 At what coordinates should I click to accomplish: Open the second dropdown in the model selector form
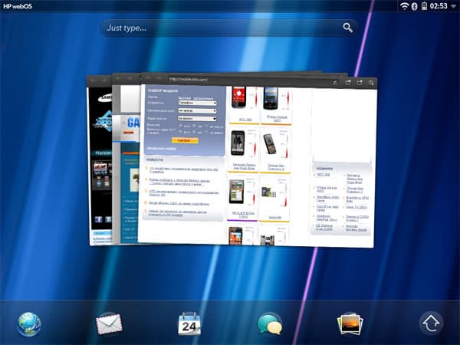[198, 111]
